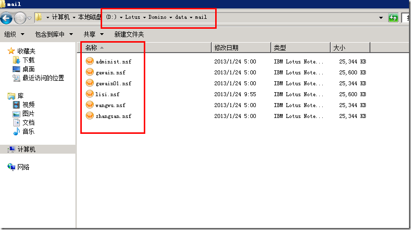
Task: Click the Lotus breadcrumb segment
Action: (133, 17)
